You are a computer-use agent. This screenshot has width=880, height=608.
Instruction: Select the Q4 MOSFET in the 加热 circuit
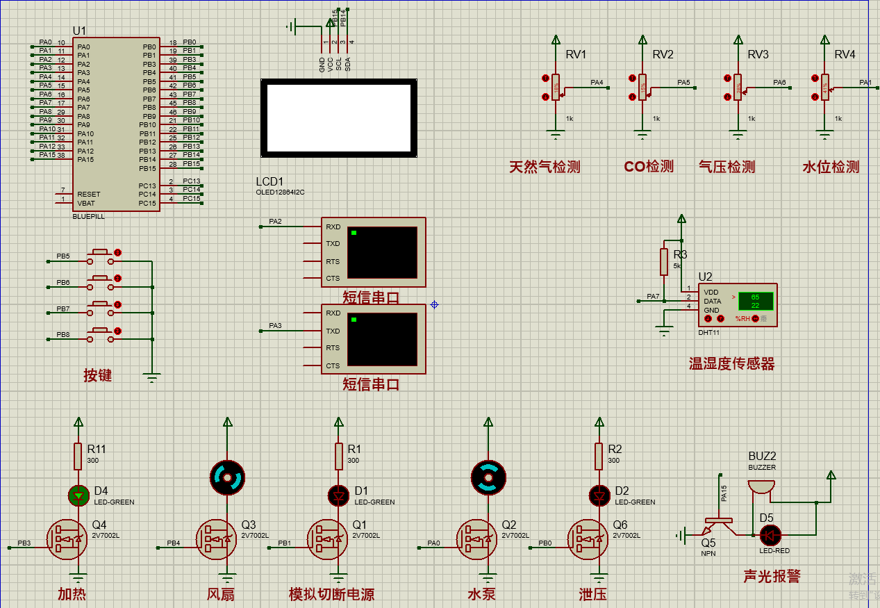pyautogui.click(x=67, y=539)
